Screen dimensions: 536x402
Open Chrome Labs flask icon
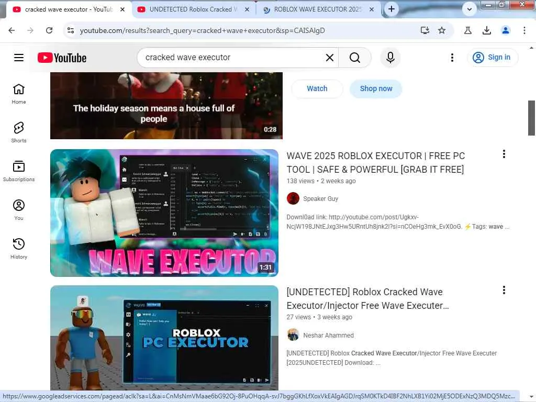tap(468, 30)
